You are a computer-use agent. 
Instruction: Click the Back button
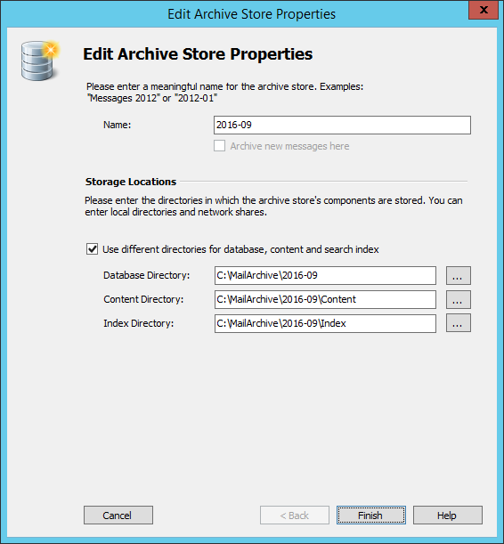point(295,515)
